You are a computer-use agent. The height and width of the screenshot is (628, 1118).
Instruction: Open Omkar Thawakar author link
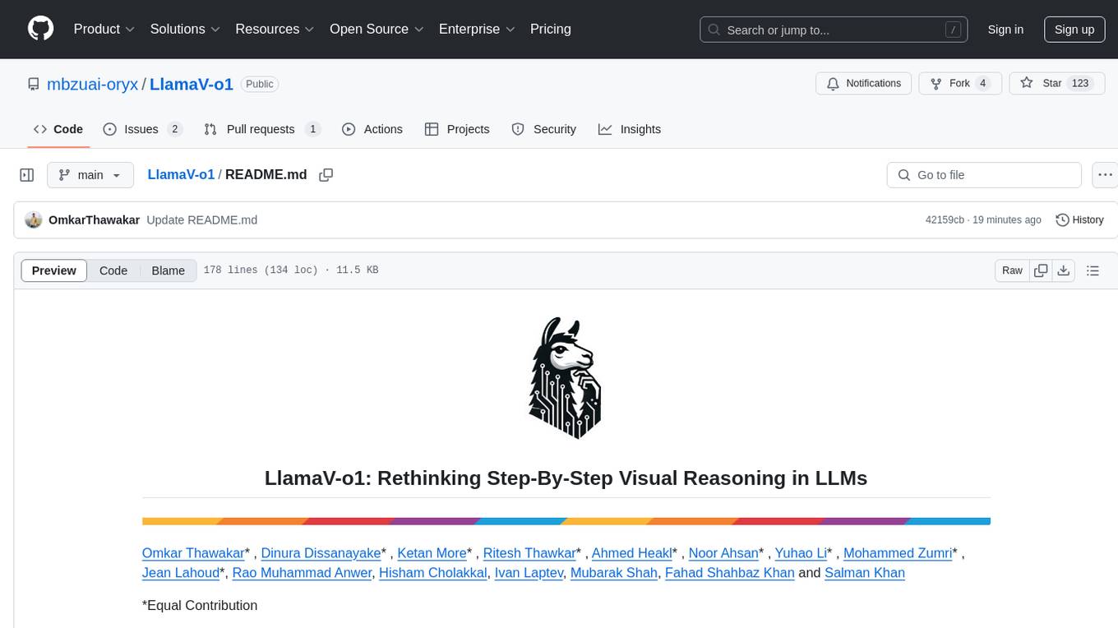point(193,553)
